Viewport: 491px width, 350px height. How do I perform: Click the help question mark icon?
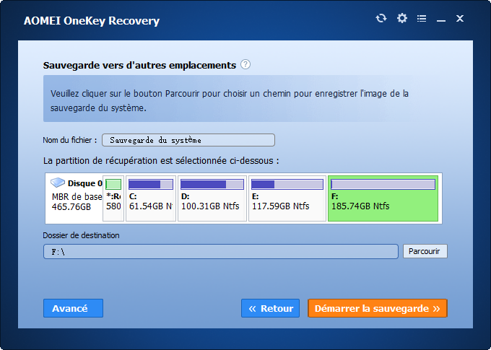pos(245,64)
